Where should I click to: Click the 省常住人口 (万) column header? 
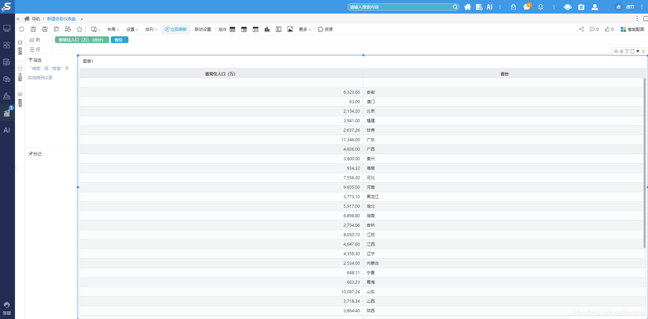[221, 74]
